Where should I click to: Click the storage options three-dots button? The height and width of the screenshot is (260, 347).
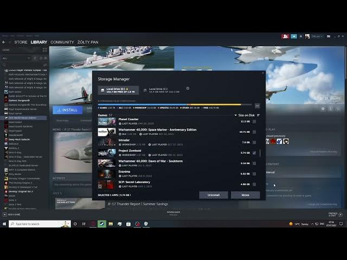click(x=257, y=106)
